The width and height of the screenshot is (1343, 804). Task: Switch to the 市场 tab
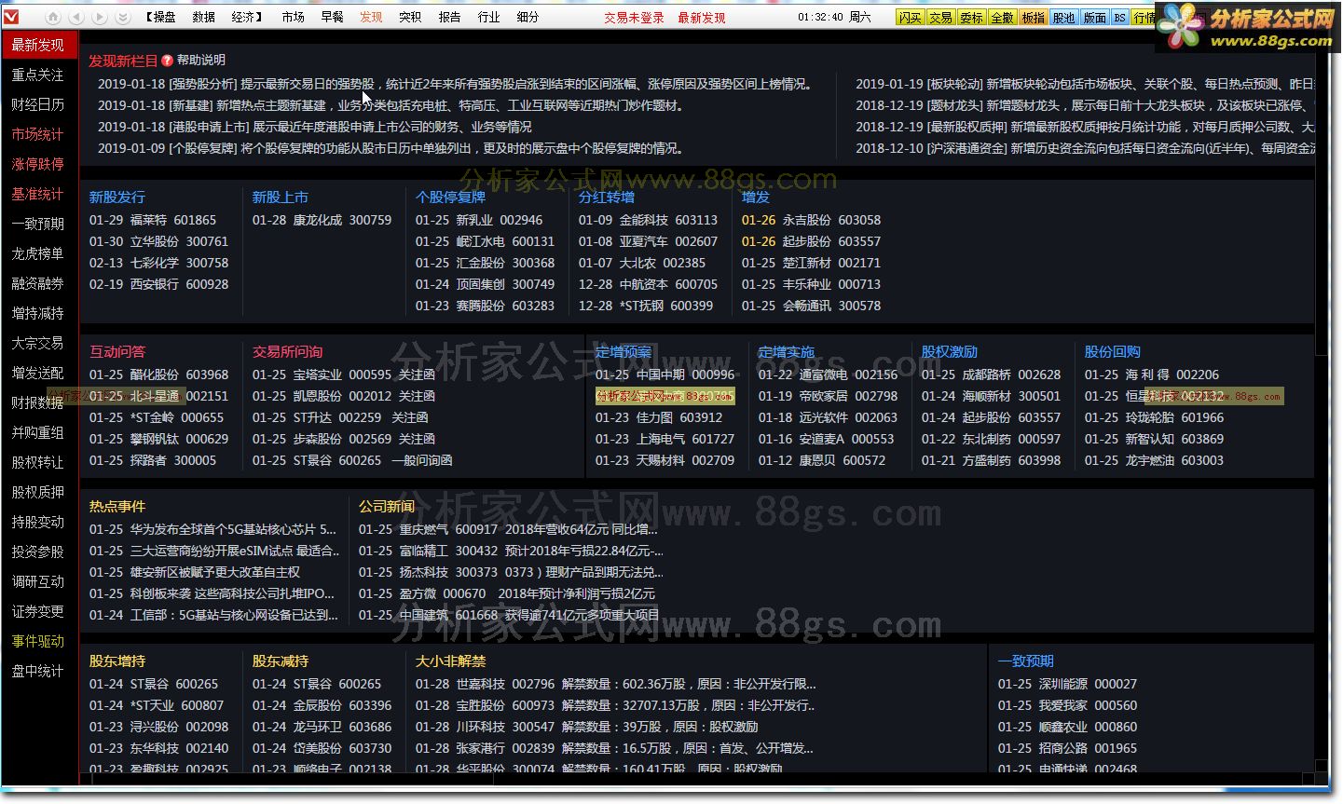pos(294,17)
